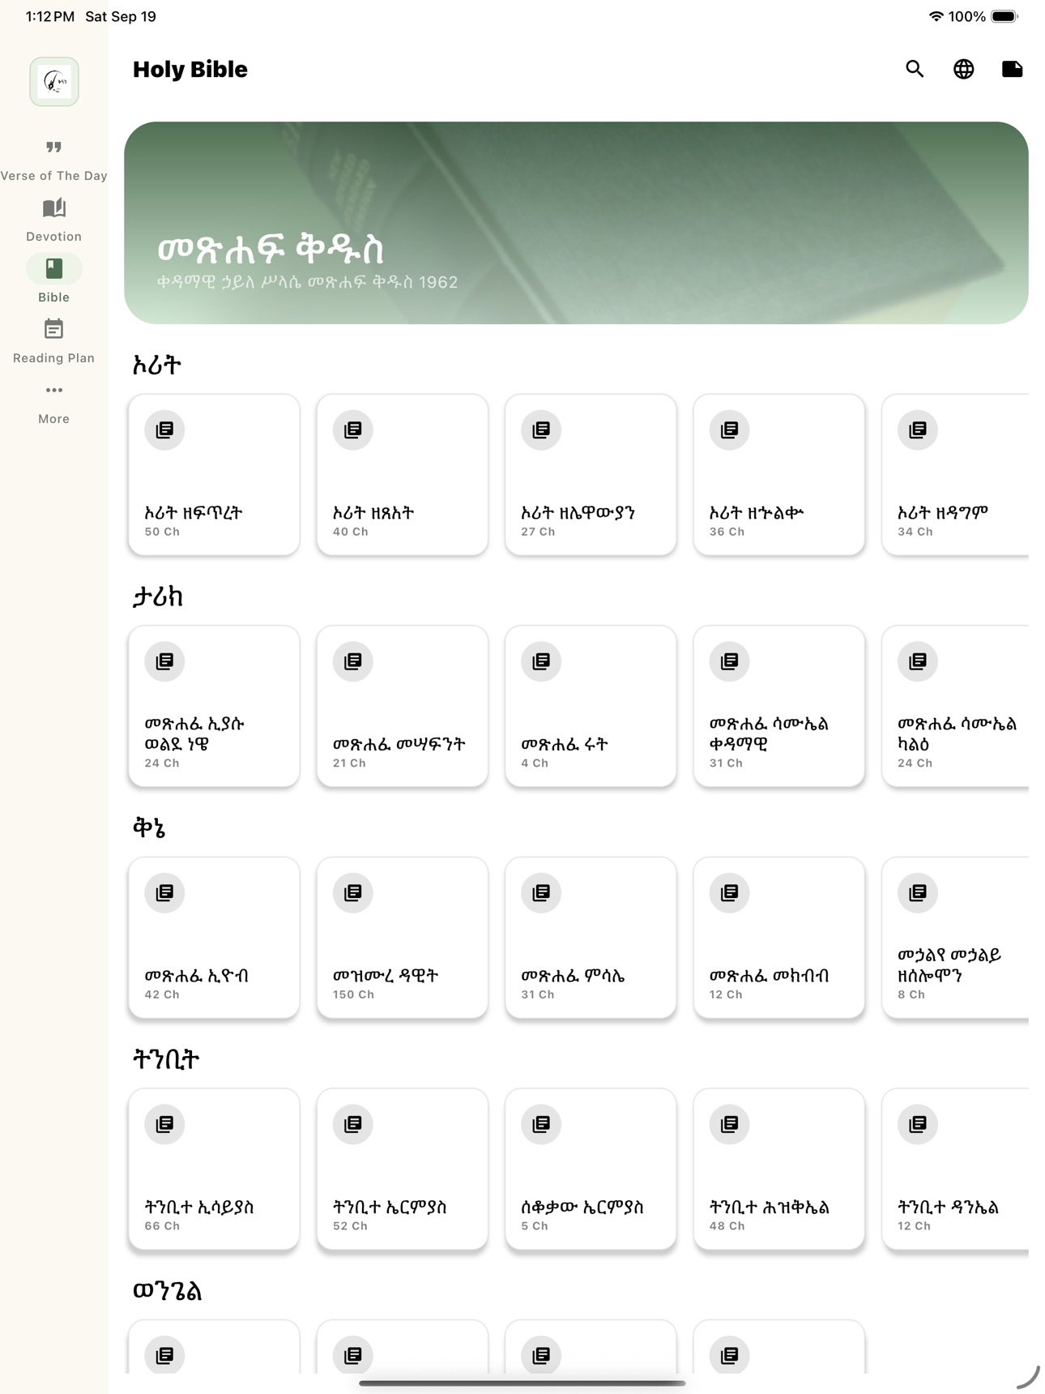The width and height of the screenshot is (1045, 1394).
Task: Click book icon on መጽሐፈ መሣፍንት card
Action: [353, 661]
